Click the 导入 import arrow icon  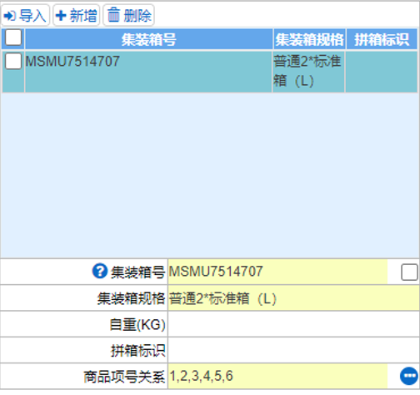click(x=10, y=16)
